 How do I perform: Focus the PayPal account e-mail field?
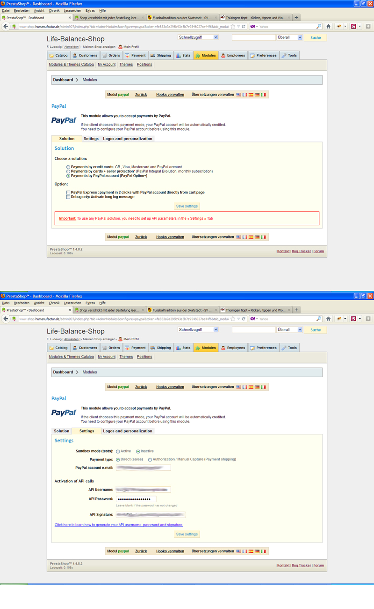click(144, 468)
